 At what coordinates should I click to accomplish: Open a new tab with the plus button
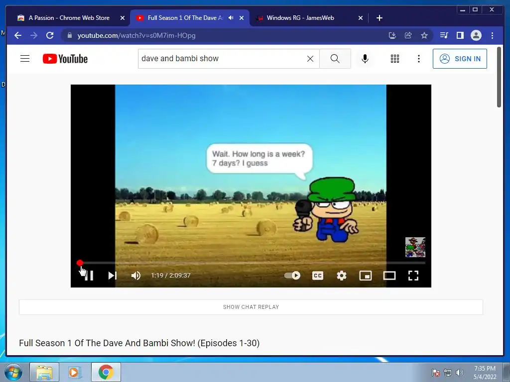point(379,18)
